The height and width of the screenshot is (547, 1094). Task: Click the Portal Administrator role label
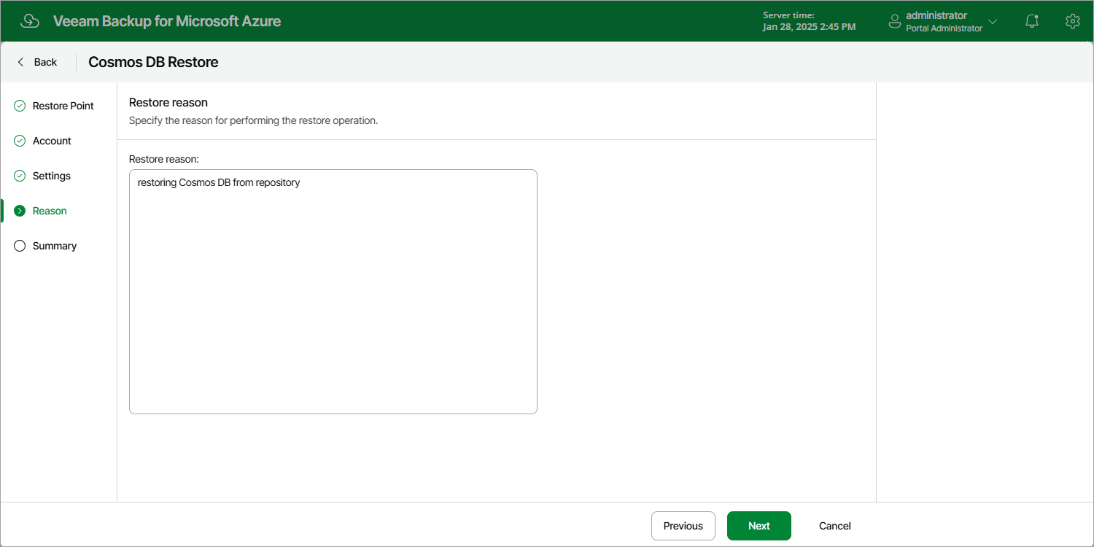tap(944, 28)
